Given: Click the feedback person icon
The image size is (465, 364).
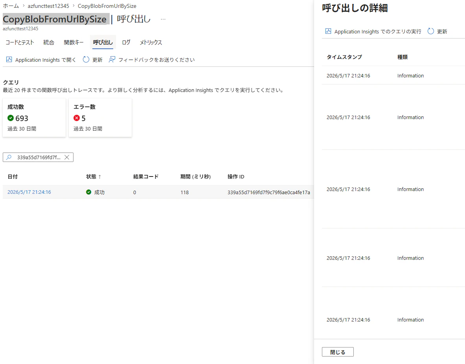Looking at the screenshot, I should (x=112, y=60).
